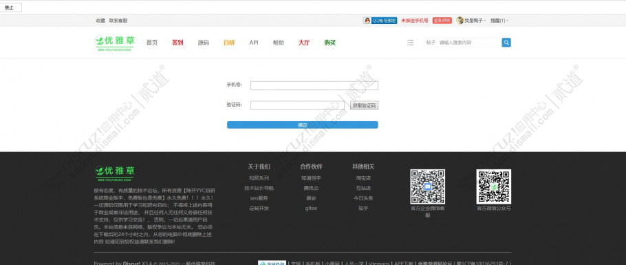This screenshot has width=626, height=265.
Task: Open the 技术站长导航 footer link
Action: (x=259, y=188)
